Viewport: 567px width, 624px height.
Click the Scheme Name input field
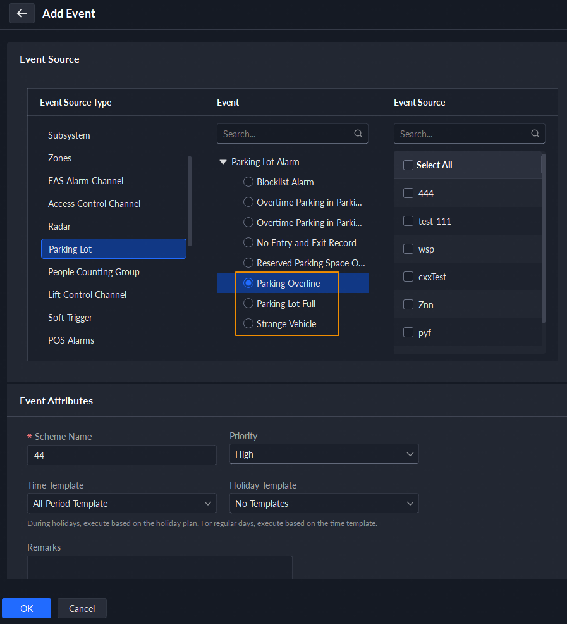121,455
